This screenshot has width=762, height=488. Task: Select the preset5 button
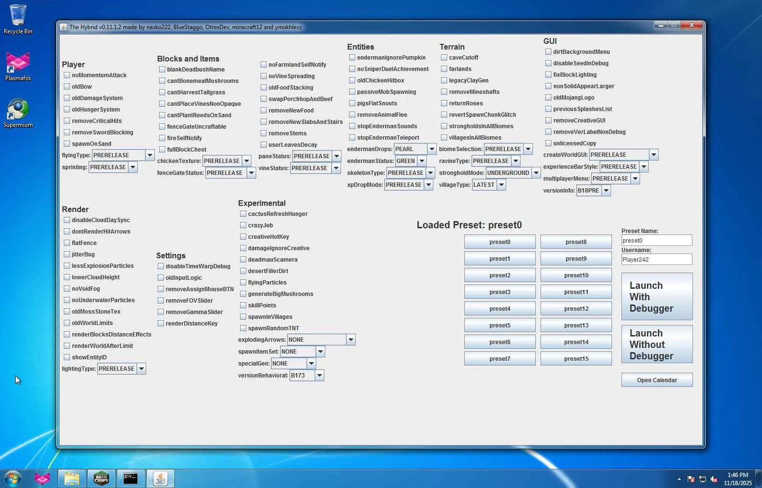tap(500, 325)
